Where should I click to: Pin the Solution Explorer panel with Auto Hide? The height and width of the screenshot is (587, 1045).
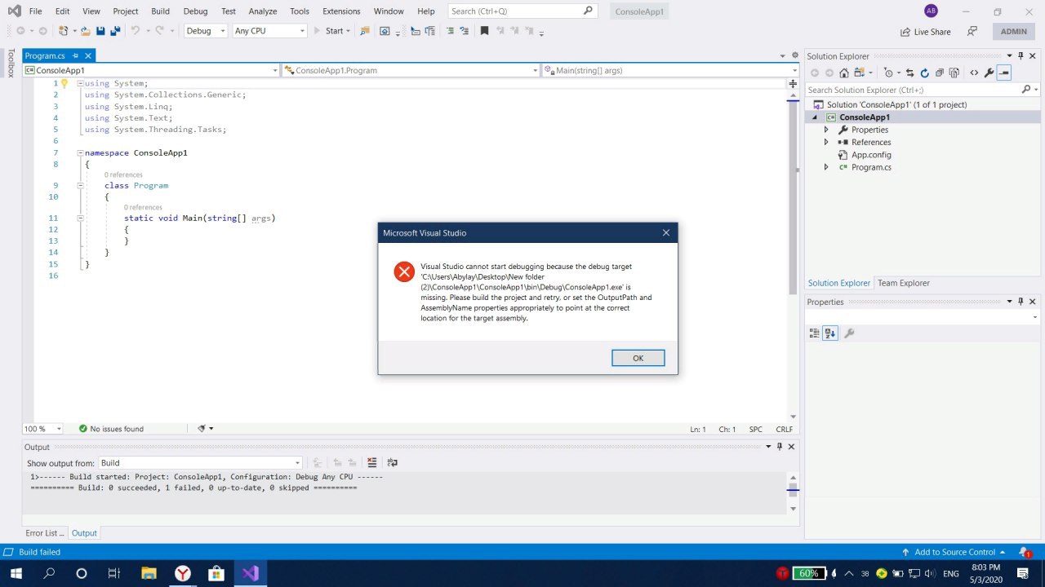[x=1021, y=55]
